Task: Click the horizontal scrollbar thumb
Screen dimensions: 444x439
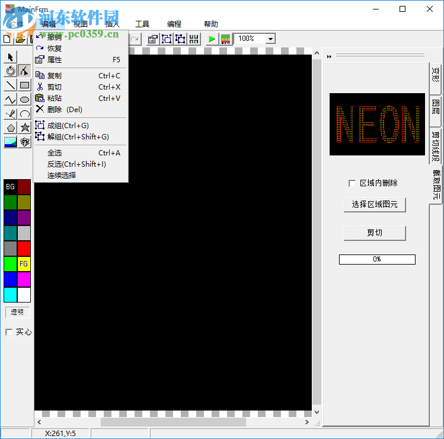Action: [173, 422]
